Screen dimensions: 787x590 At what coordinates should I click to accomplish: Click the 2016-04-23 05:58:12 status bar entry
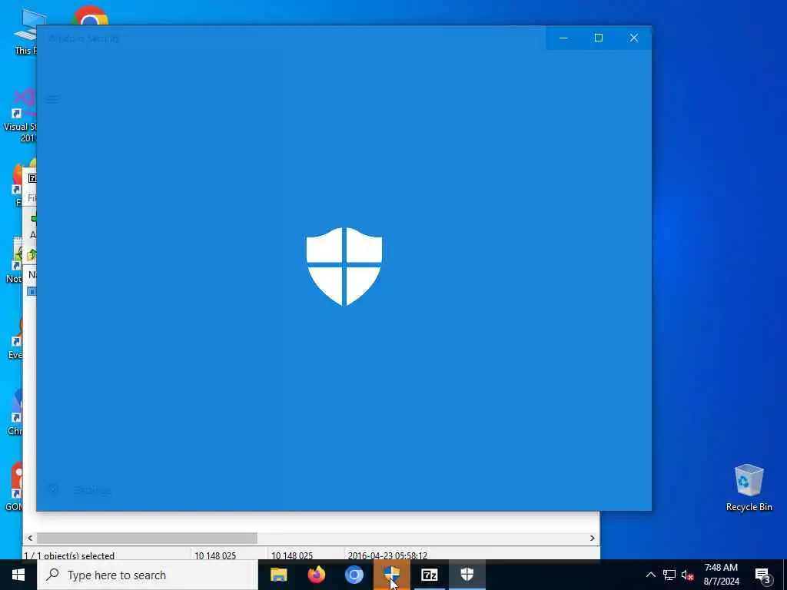pyautogui.click(x=387, y=555)
